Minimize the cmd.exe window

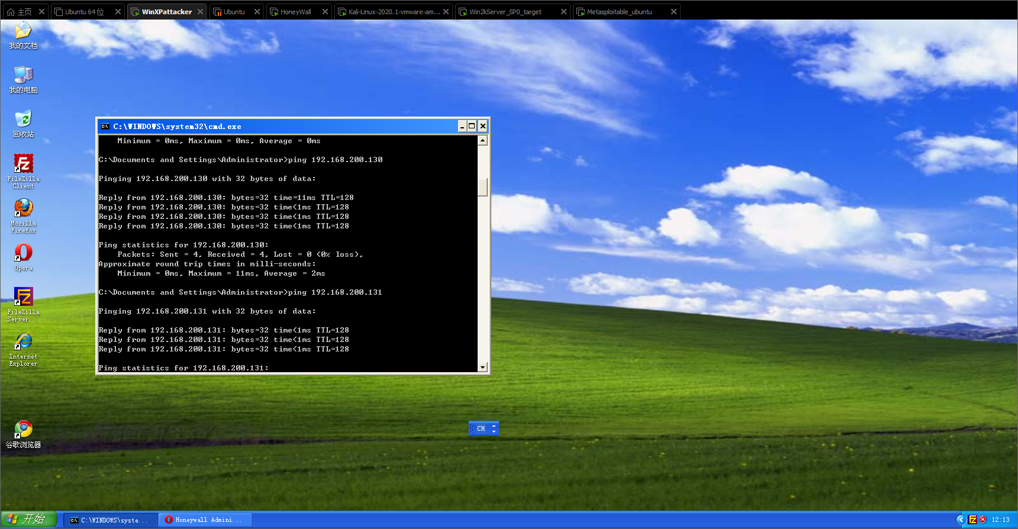coord(462,126)
